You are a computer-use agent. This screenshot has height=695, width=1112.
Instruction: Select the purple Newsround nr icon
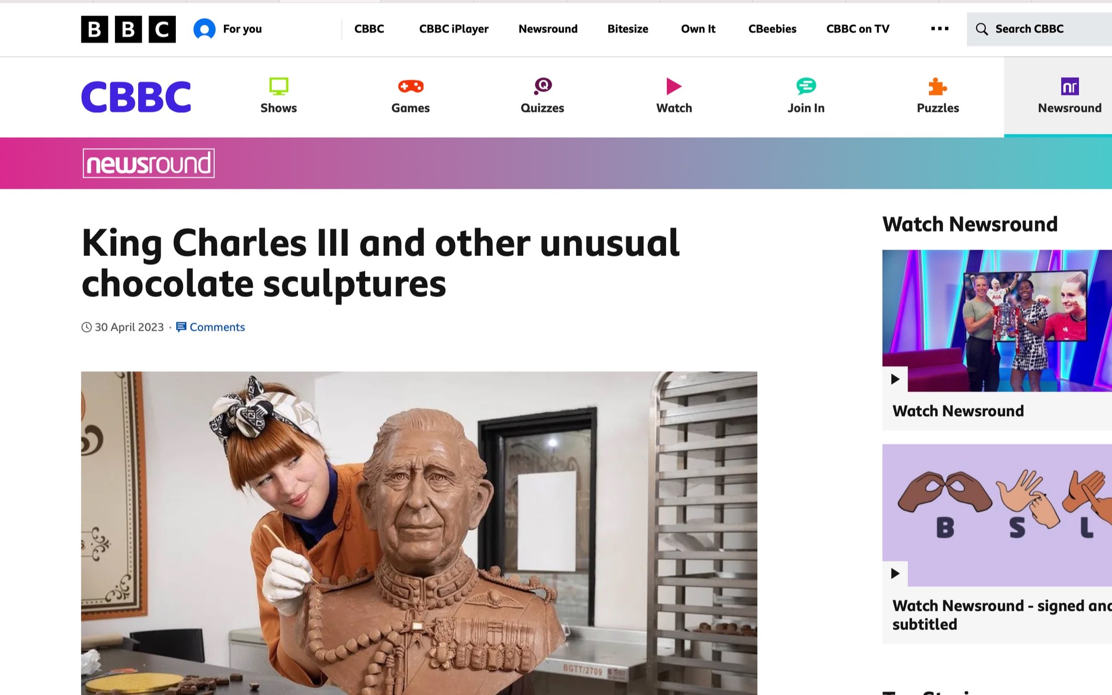(1070, 87)
